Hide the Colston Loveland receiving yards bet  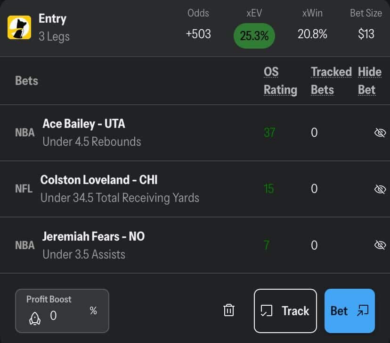coord(380,189)
